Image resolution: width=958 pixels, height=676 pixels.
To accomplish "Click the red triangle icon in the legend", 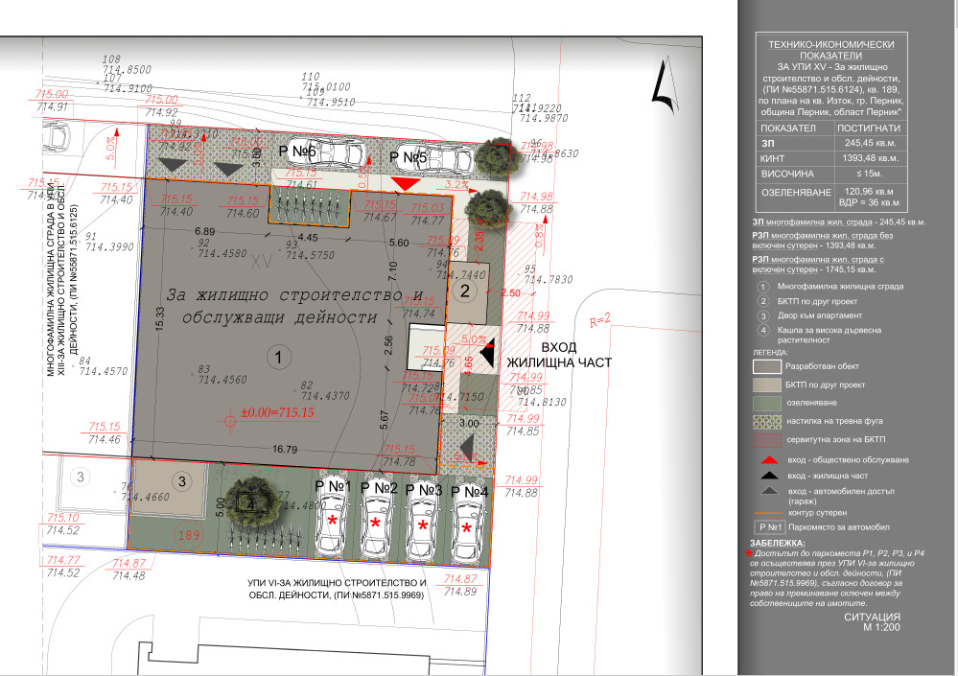I will (x=765, y=460).
